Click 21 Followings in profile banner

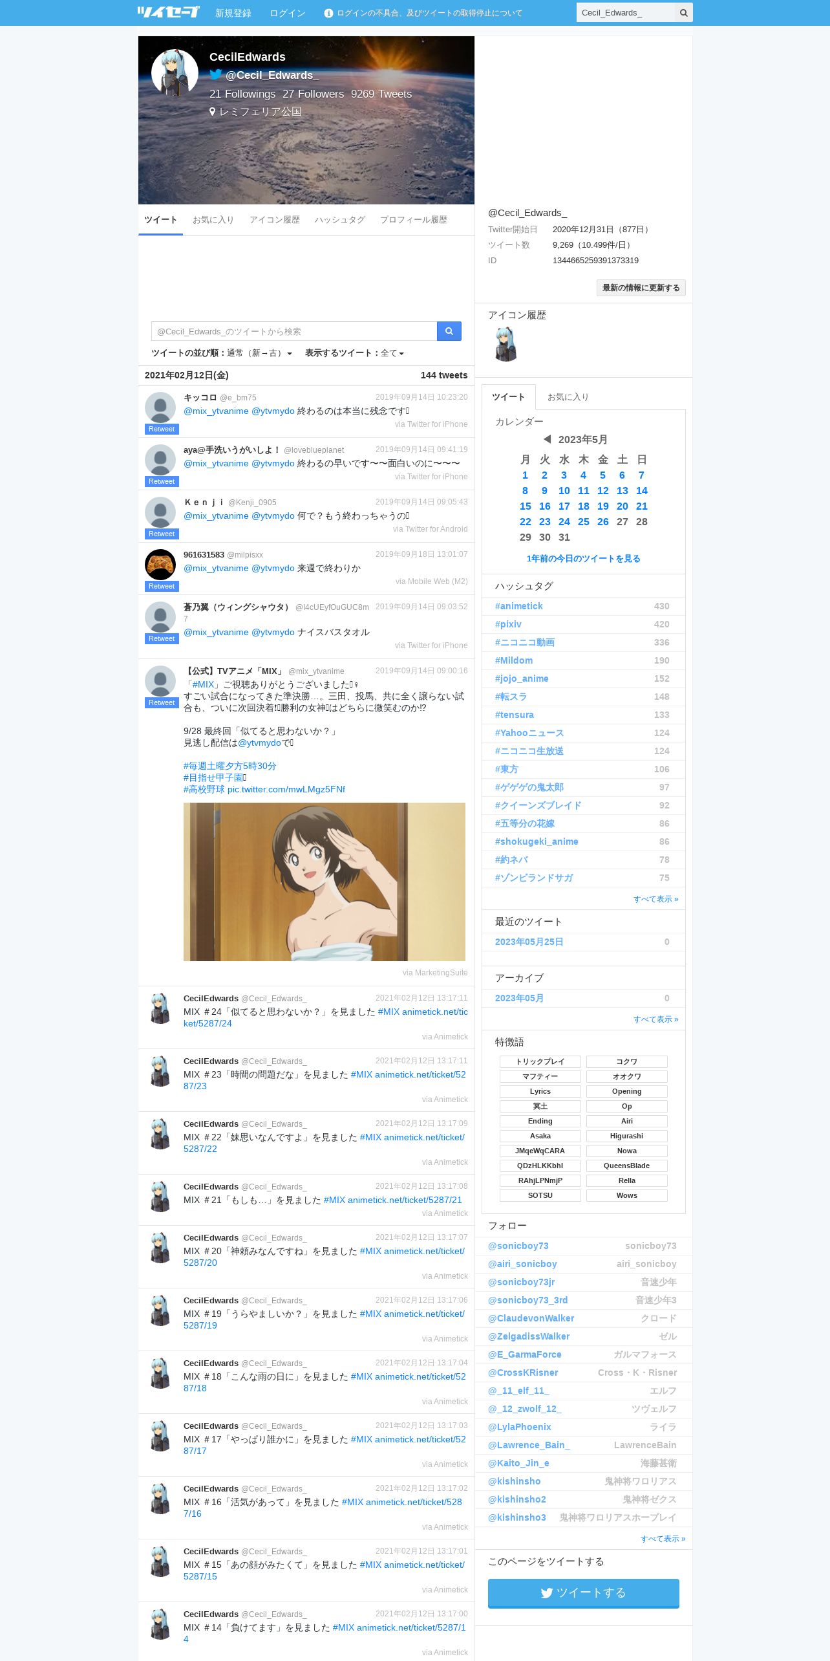click(x=242, y=94)
